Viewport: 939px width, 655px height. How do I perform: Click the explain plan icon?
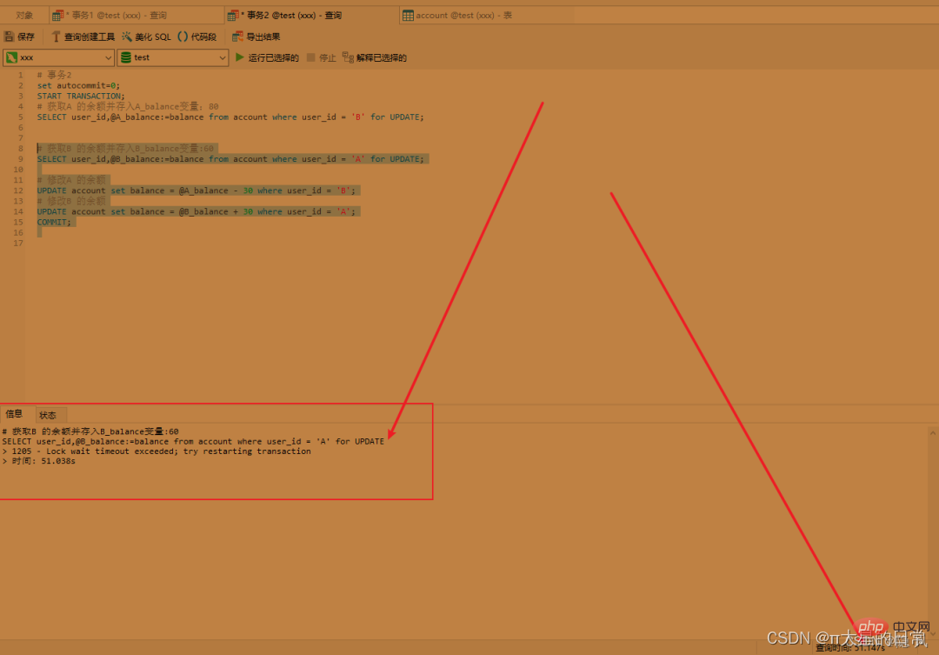click(x=348, y=57)
